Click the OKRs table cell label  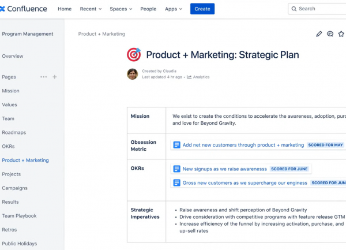[137, 168]
